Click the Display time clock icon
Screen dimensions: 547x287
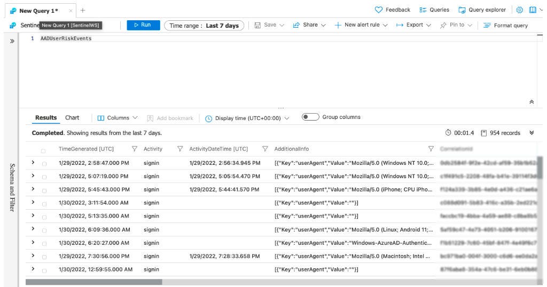tap(208, 118)
